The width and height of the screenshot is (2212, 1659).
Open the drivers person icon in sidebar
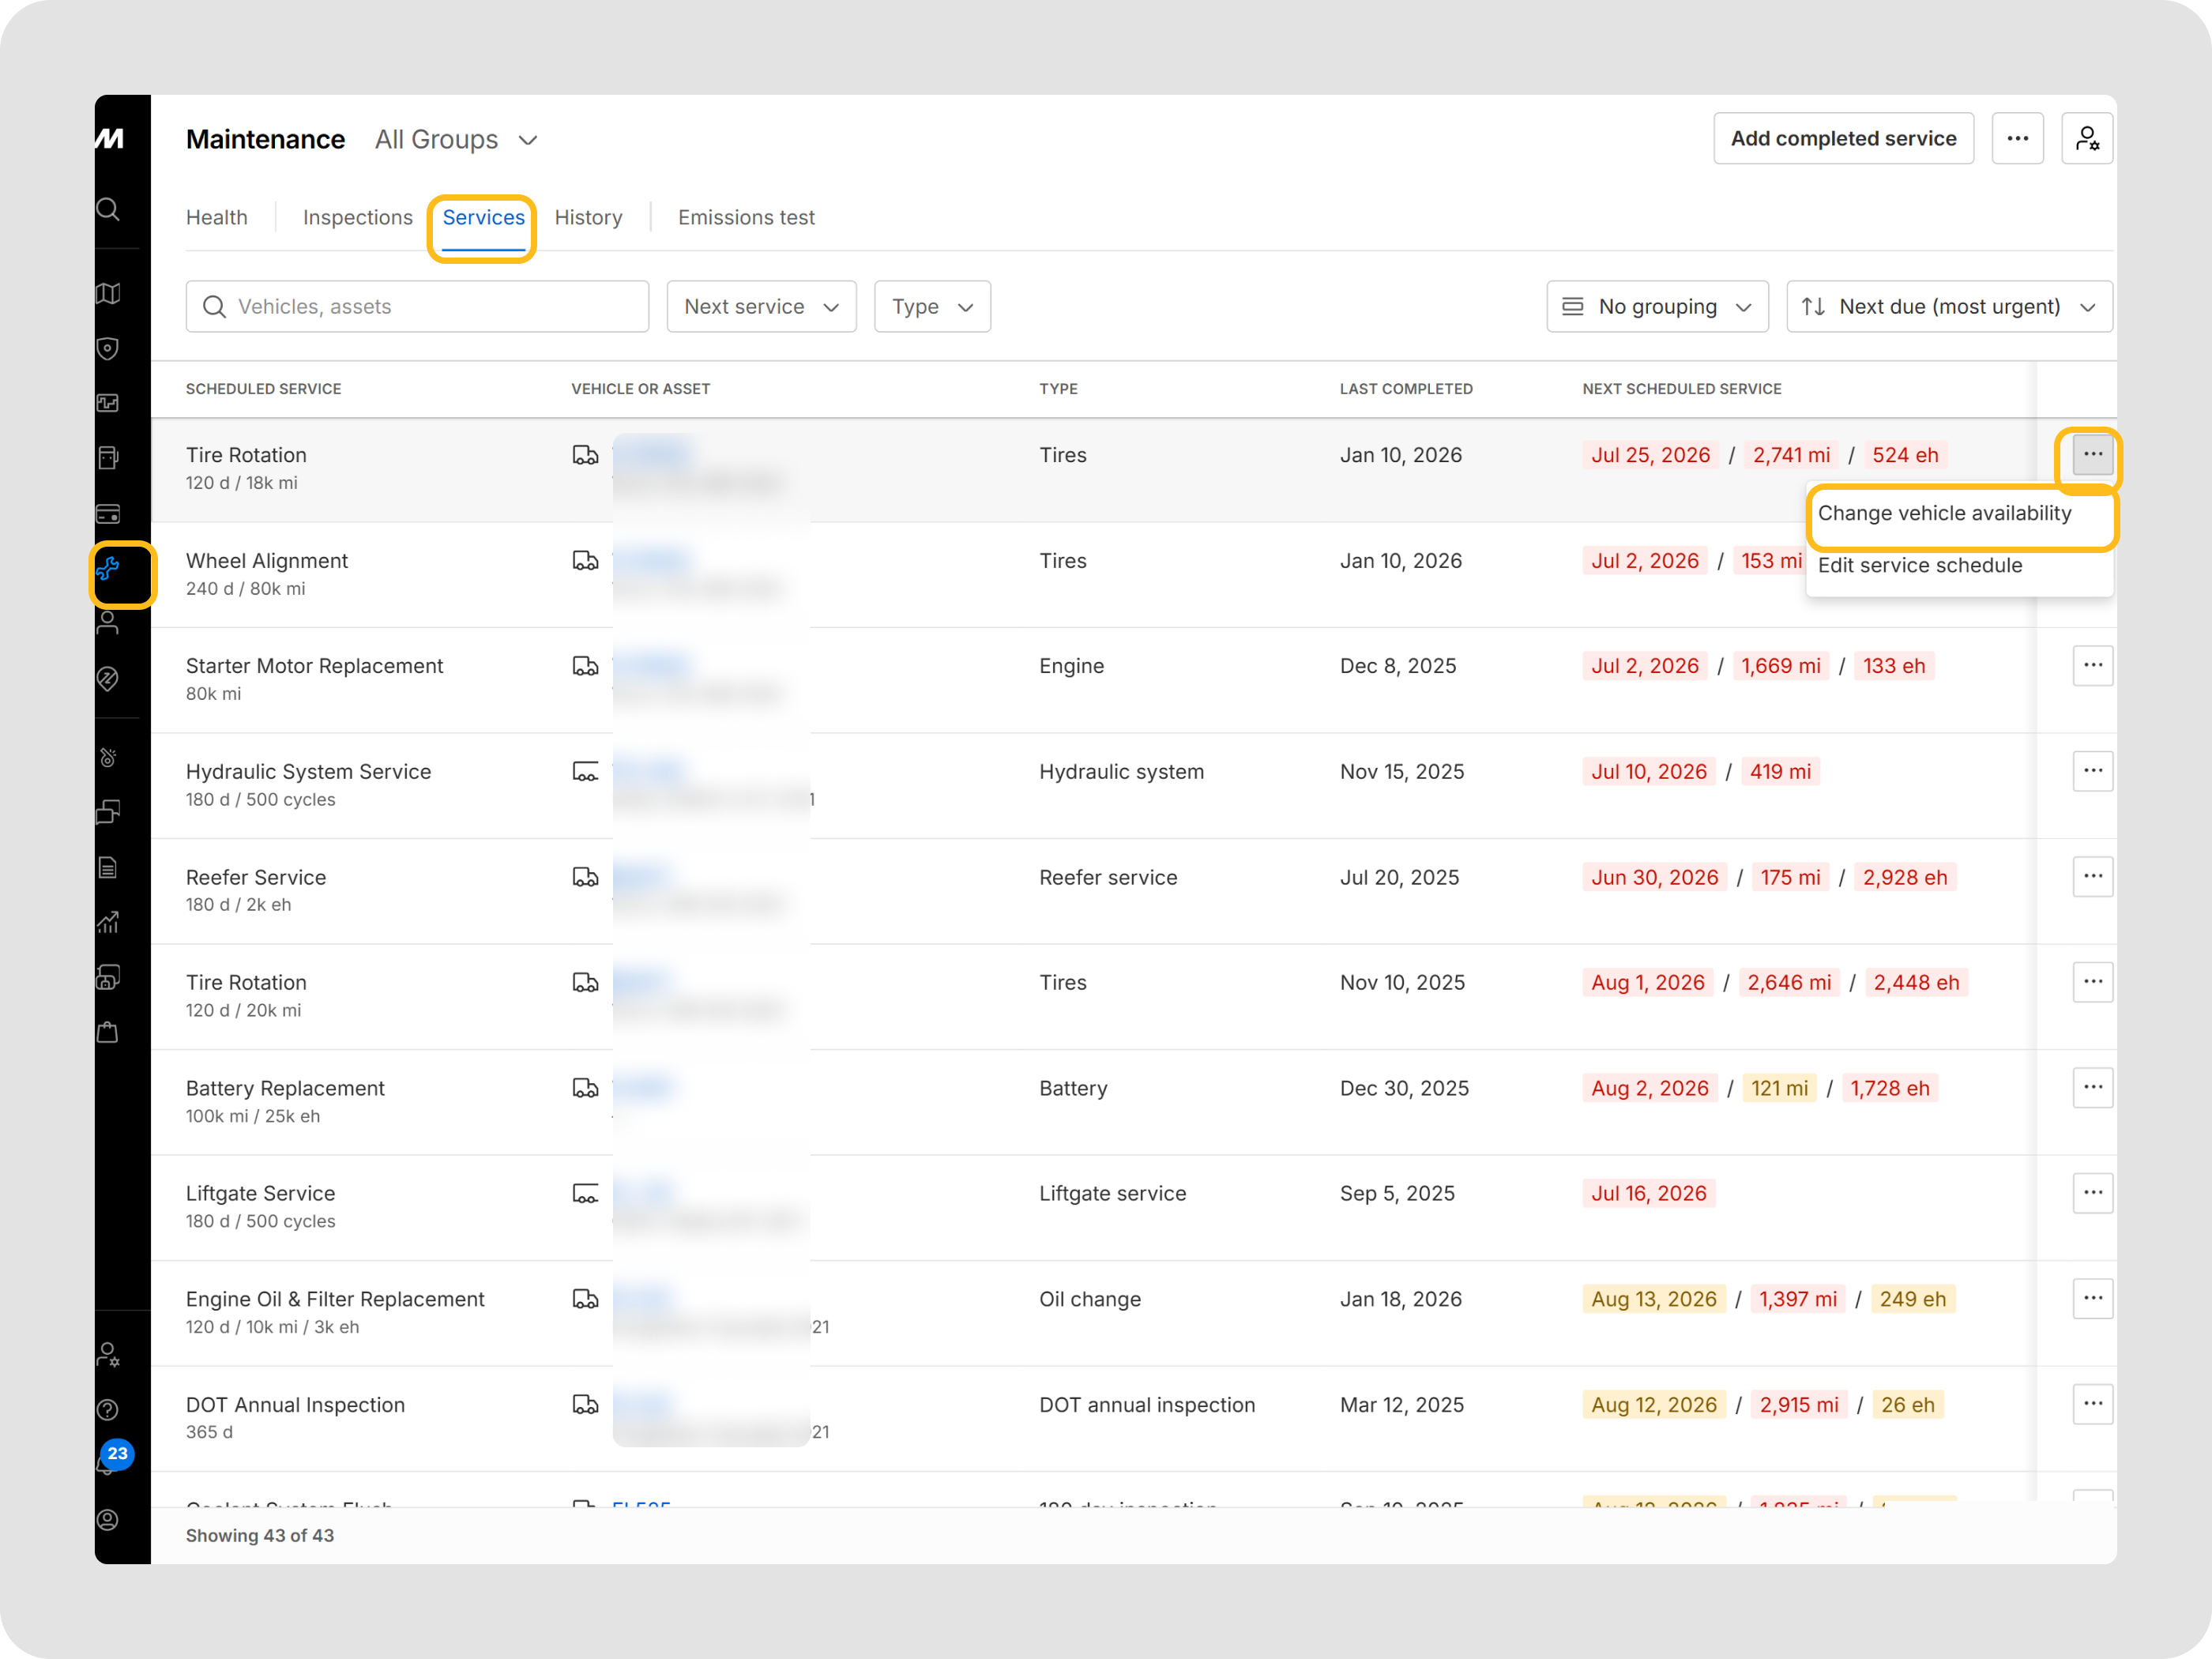[x=108, y=623]
